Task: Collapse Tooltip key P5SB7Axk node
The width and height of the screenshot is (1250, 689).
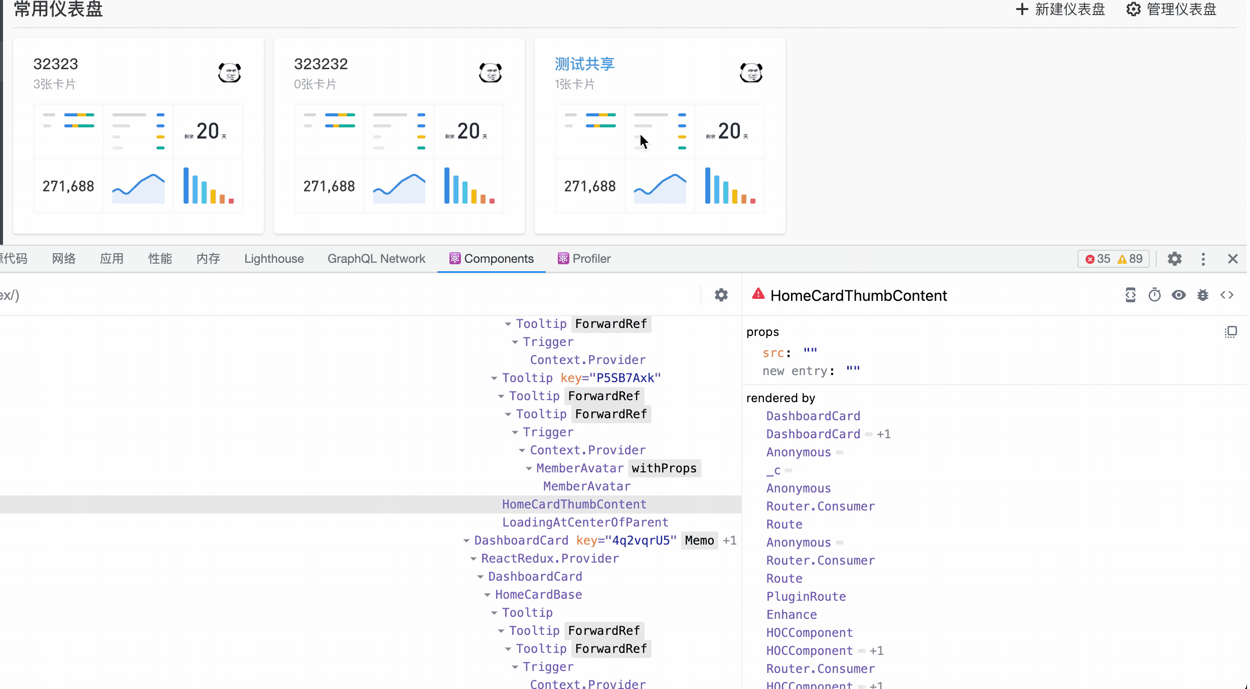Action: point(495,378)
